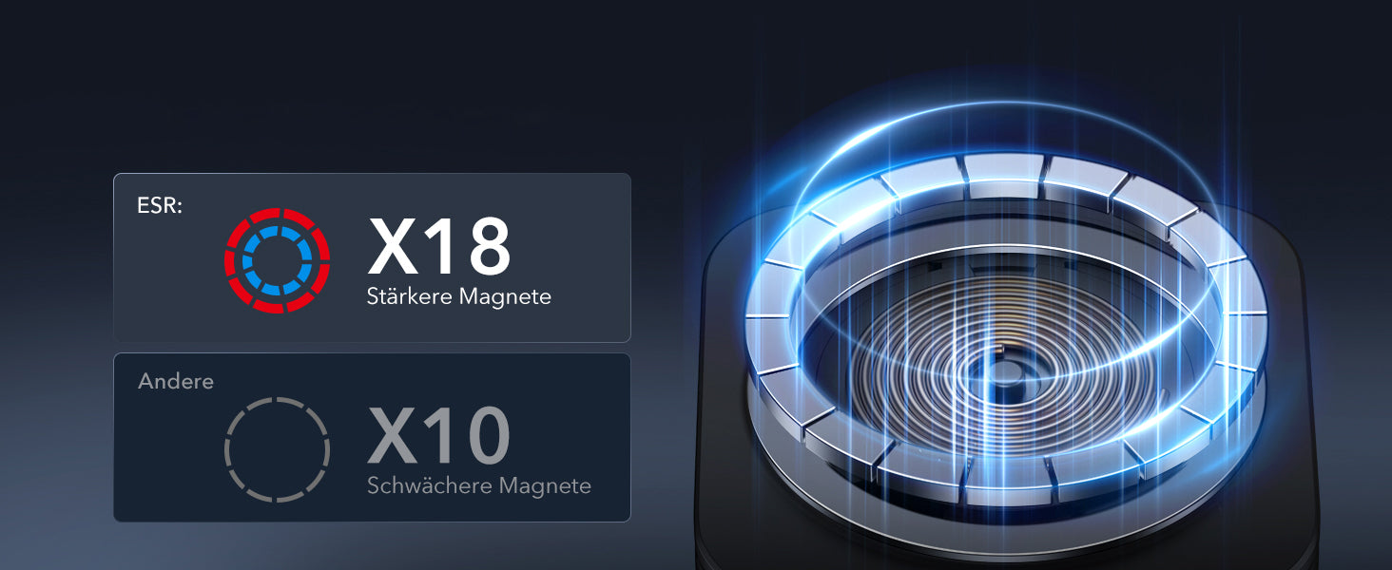1392x570 pixels.
Task: Click the empty center of the ESR ring icon
Action: (x=277, y=259)
